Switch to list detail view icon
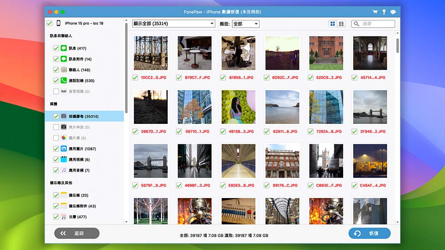445x250 pixels. coord(341,24)
